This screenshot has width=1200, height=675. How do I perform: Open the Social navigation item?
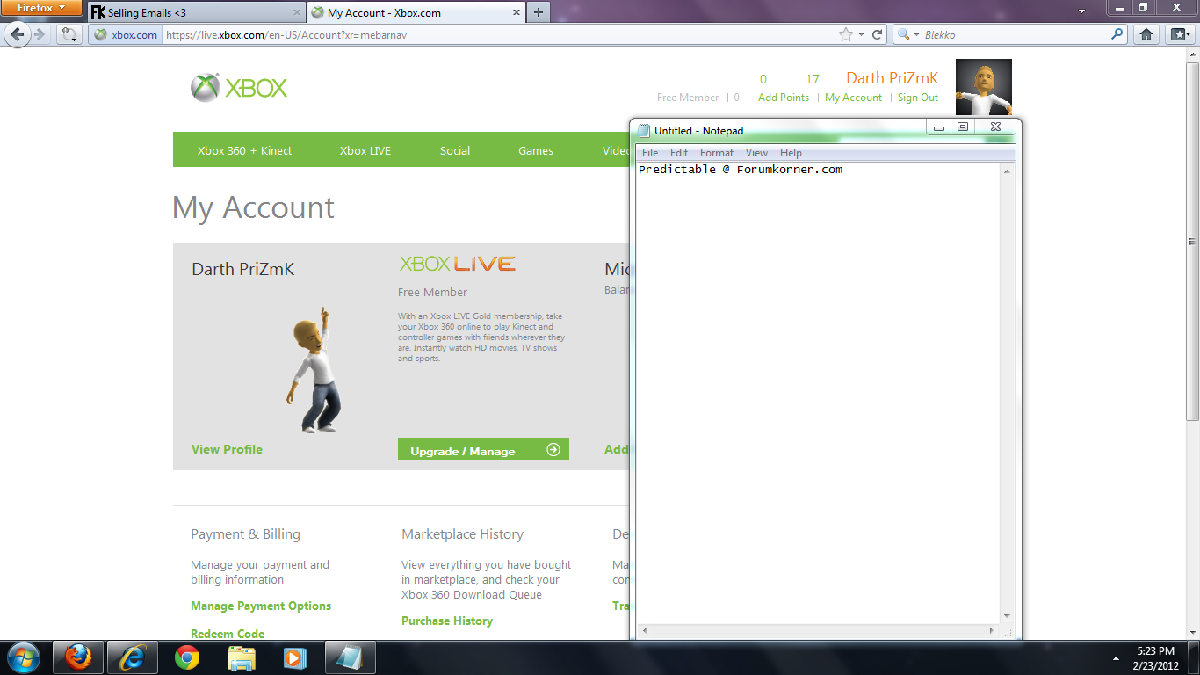455,150
